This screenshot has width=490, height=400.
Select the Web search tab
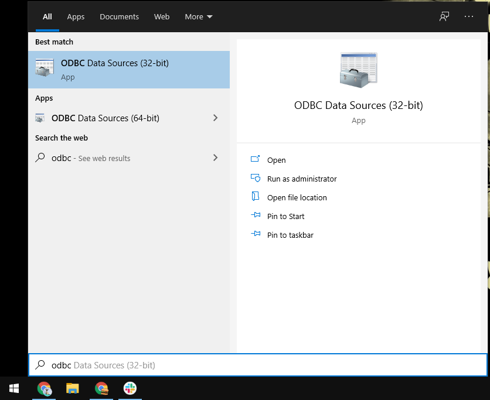[162, 17]
